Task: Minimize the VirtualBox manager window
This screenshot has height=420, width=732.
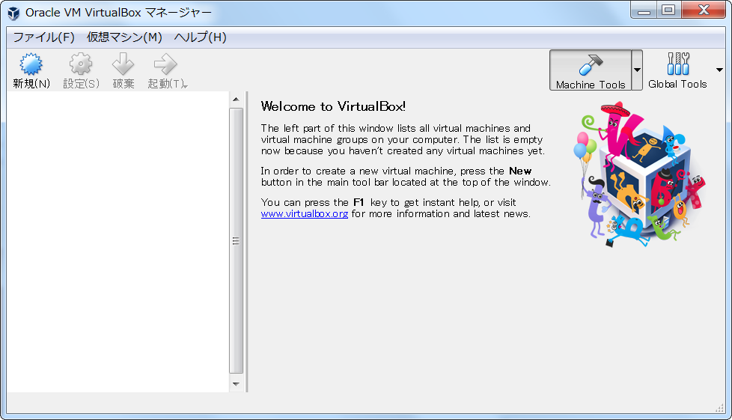Action: (x=644, y=10)
